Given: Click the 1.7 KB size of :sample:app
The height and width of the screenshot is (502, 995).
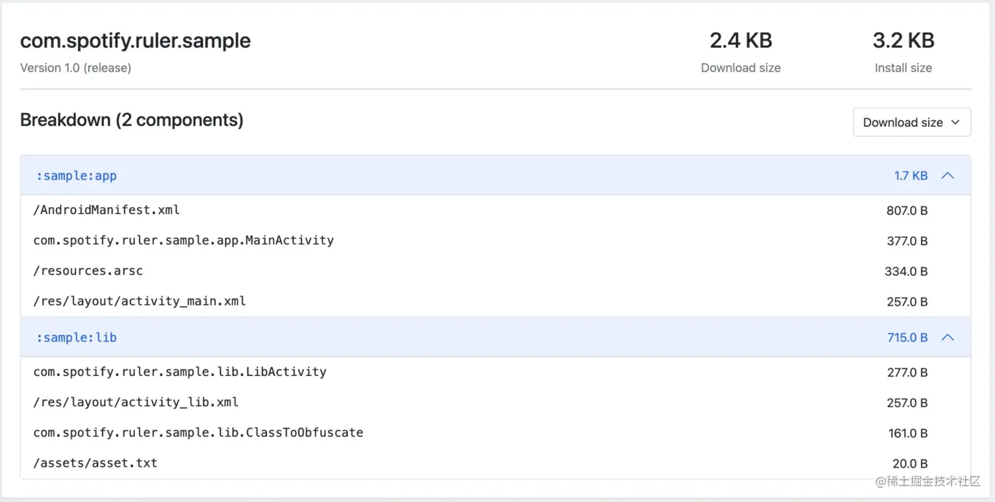Looking at the screenshot, I should click(x=911, y=175).
